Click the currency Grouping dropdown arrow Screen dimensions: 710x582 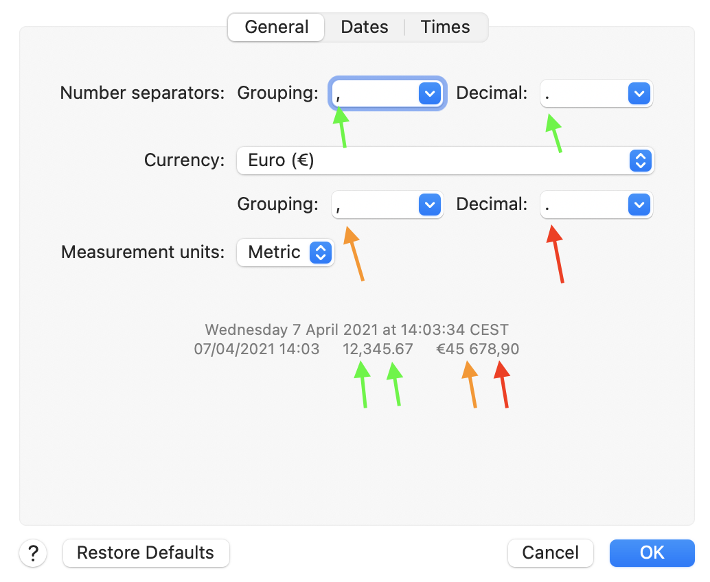(428, 205)
